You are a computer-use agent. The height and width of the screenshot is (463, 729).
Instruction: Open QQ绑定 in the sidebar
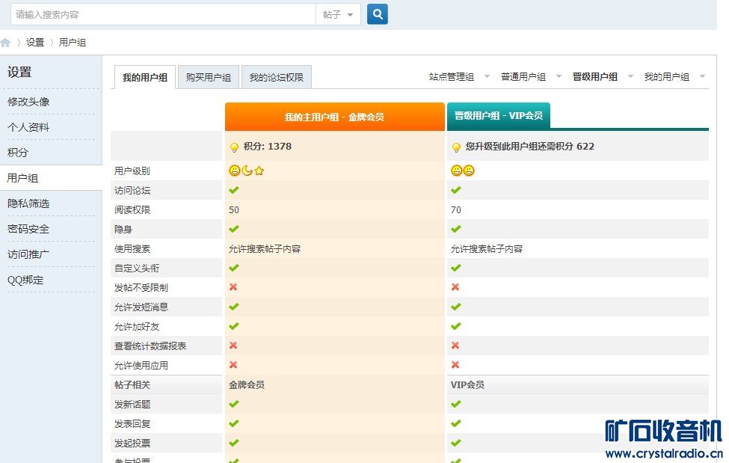point(25,280)
